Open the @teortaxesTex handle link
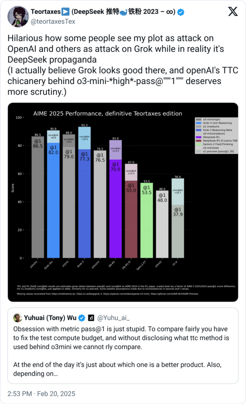Screen dimensions: 246x404 53,22
